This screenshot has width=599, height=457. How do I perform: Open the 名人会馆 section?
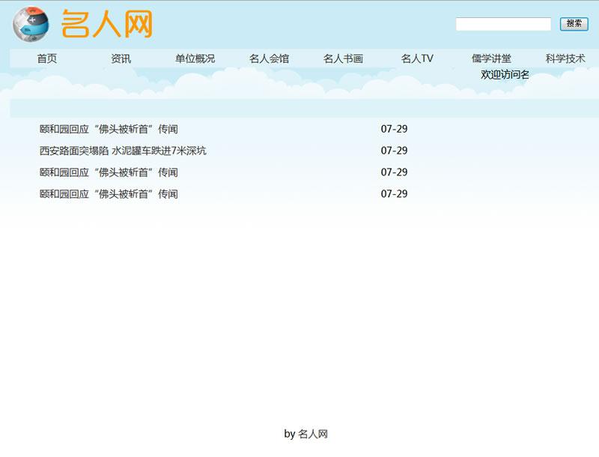[269, 58]
